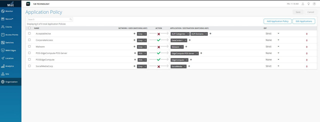The image size is (320, 122).
Task: Expand the IDP dropdown for SocialMediaCorp
Action: pyautogui.click(x=278, y=66)
